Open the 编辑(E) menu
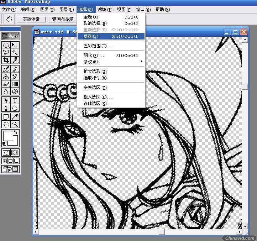The height and width of the screenshot is (241, 257). click(28, 10)
